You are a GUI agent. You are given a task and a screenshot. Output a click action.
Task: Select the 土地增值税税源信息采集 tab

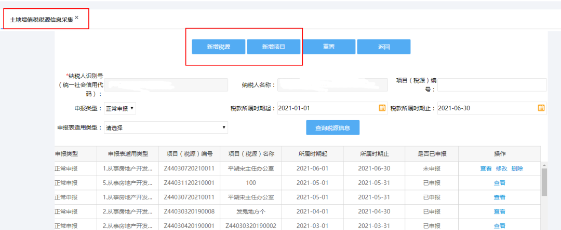pyautogui.click(x=42, y=20)
